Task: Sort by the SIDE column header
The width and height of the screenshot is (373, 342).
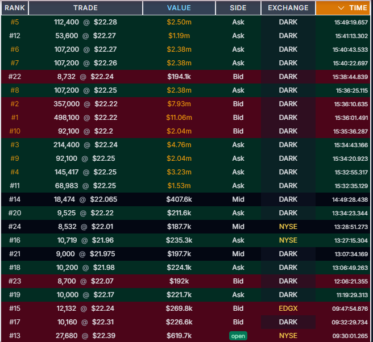Action: point(238,8)
